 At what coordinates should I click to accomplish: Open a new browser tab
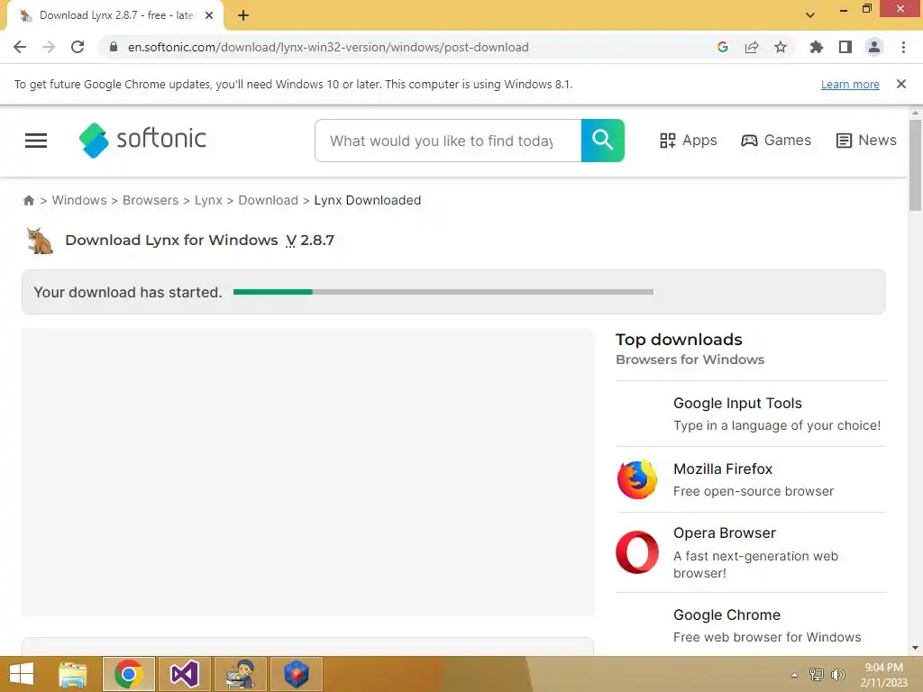coord(243,15)
